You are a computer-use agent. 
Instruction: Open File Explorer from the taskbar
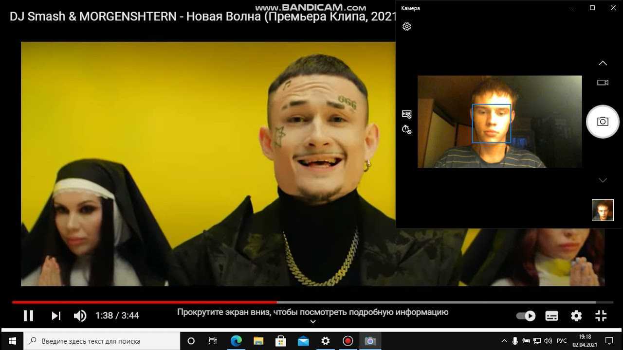(x=258, y=341)
